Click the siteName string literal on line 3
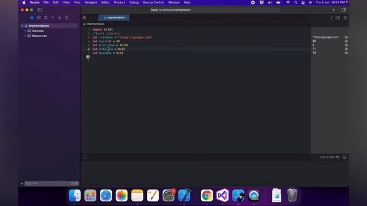Screen dimensions: 367x206 [135, 37]
